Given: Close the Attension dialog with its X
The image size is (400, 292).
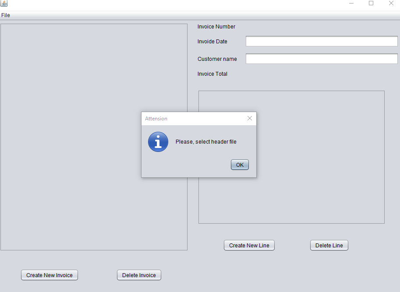Looking at the screenshot, I should 250,118.
